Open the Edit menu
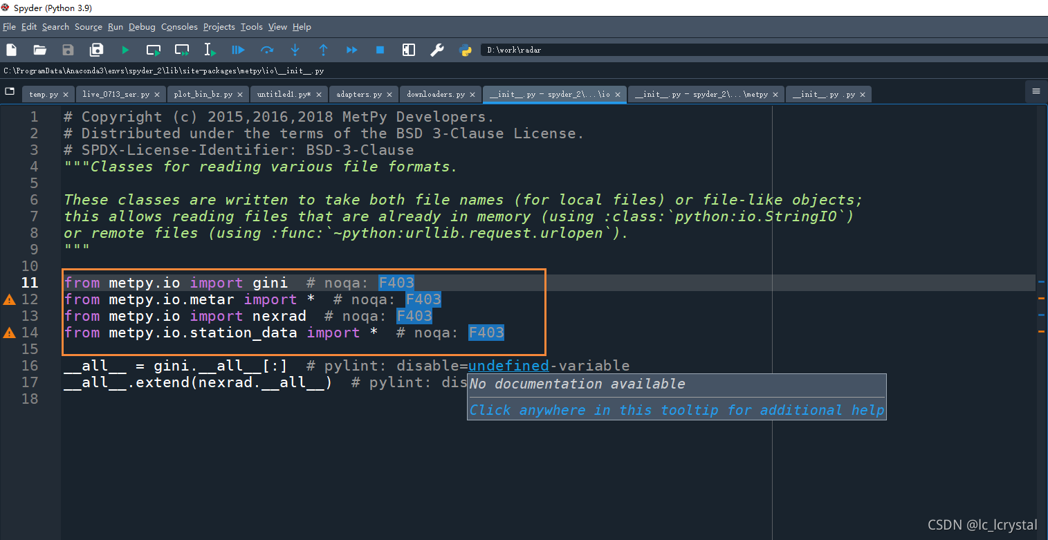Image resolution: width=1048 pixels, height=540 pixels. [29, 27]
